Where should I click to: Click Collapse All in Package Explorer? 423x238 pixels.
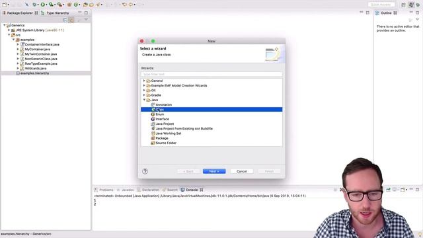click(x=65, y=20)
